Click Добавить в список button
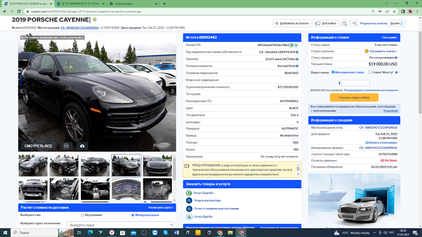Image resolution: width=422 pixels, height=237 pixels. point(292,23)
